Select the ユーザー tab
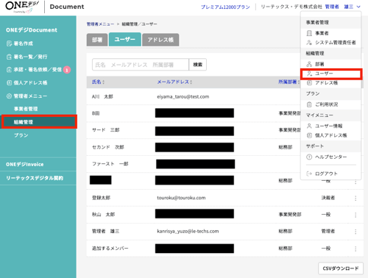Screen dimensions: 368x278 pos(125,39)
